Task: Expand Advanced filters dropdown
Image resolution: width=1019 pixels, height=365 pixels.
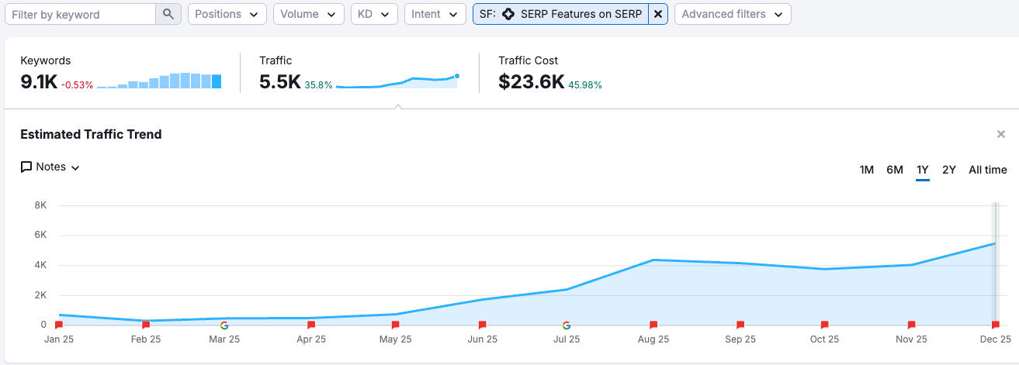Action: click(732, 14)
